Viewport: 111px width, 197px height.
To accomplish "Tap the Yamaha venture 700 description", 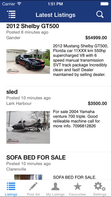I will click(x=76, y=119).
